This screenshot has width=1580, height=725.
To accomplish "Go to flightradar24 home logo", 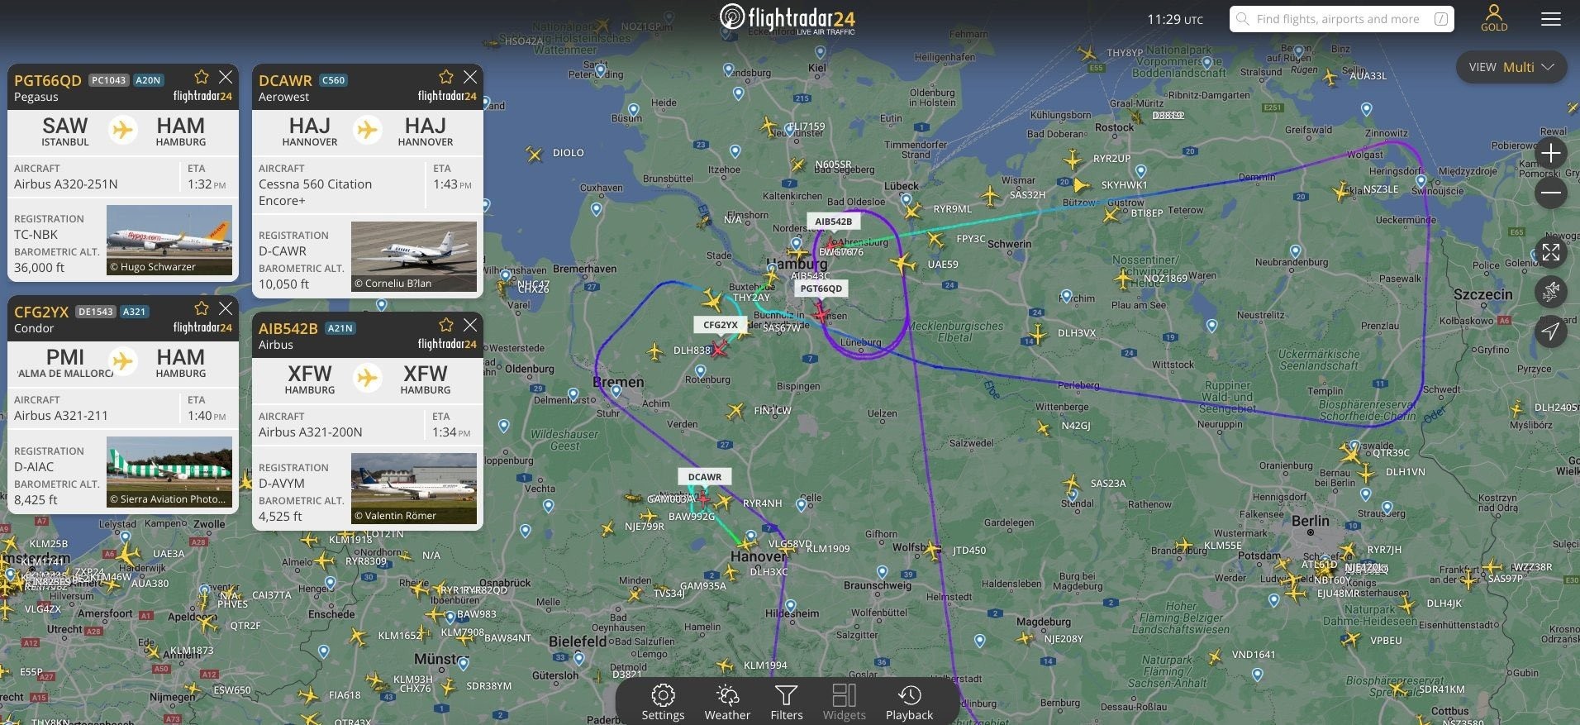I will pos(788,18).
